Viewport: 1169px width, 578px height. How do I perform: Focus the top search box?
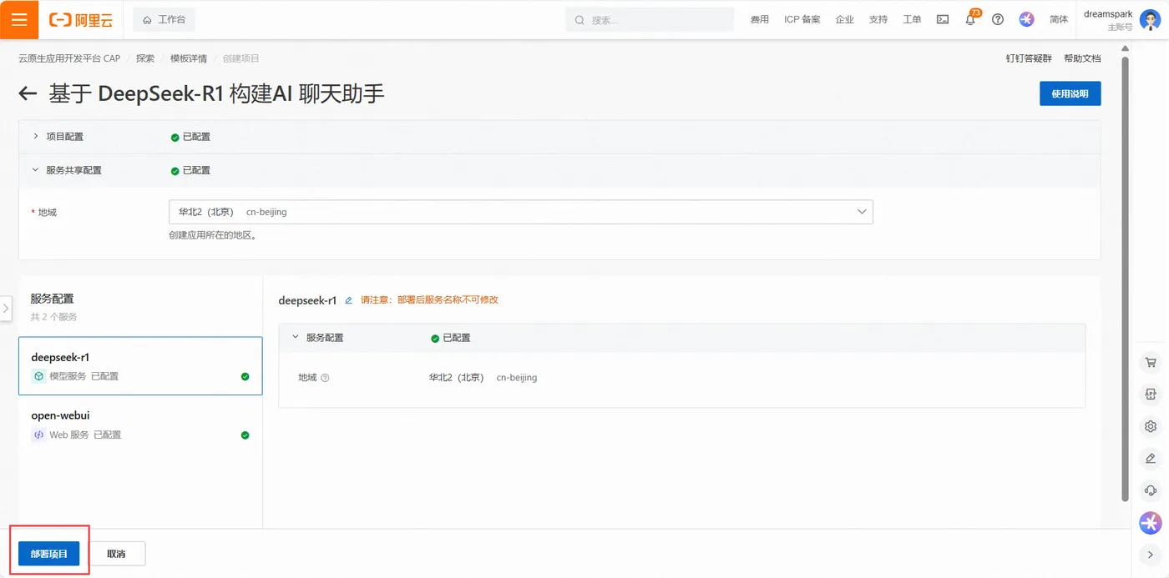651,19
